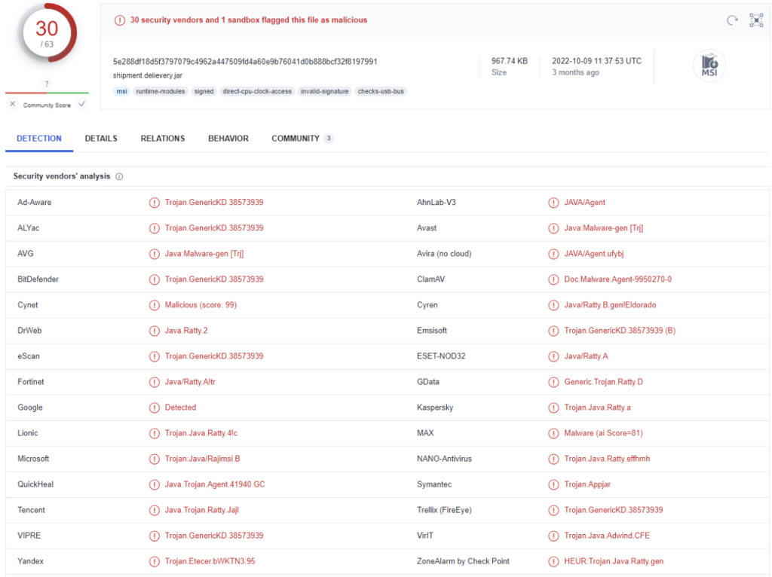Click the Trojan.Java.Ratty.4!c detection

201,433
